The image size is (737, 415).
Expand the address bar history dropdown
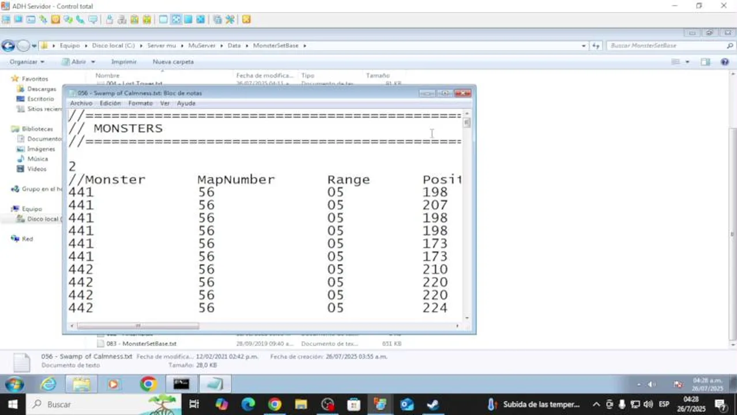pyautogui.click(x=584, y=46)
